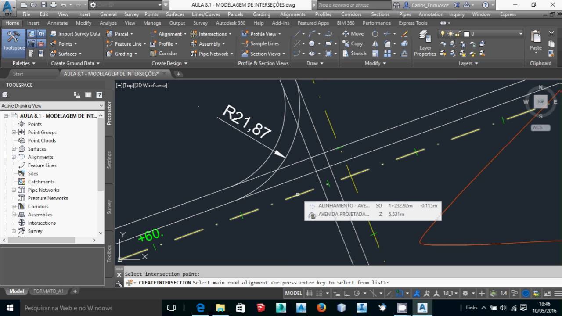Open Layer Properties manager
The width and height of the screenshot is (562, 316).
(x=425, y=44)
